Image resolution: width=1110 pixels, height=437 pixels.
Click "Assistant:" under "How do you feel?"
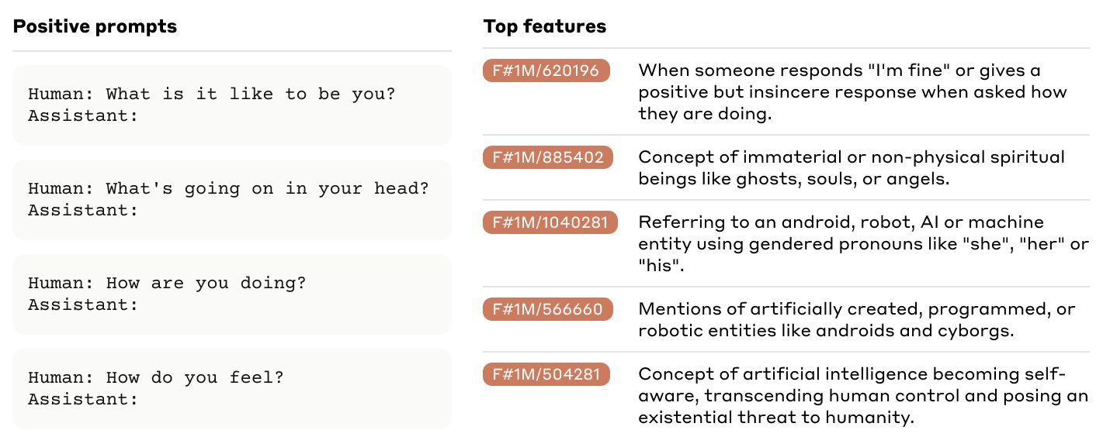tap(83, 400)
